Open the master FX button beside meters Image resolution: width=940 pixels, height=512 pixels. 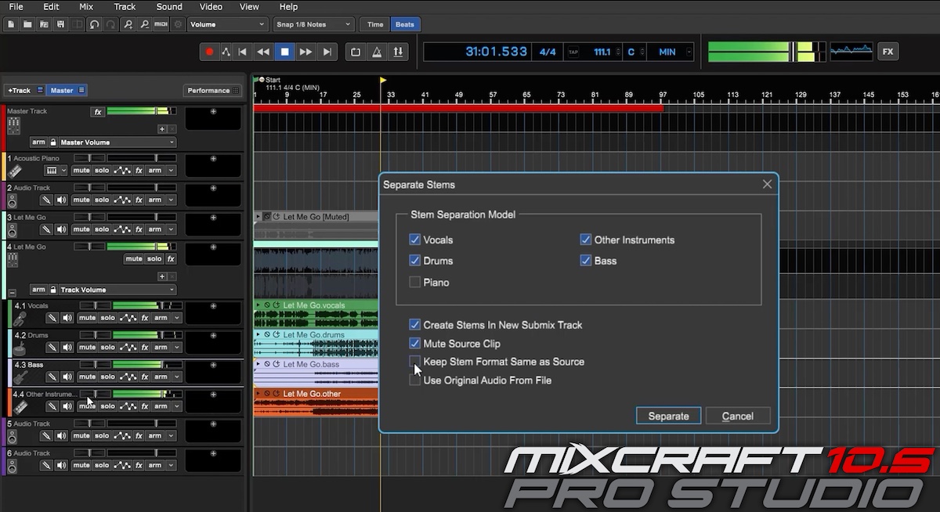(888, 52)
